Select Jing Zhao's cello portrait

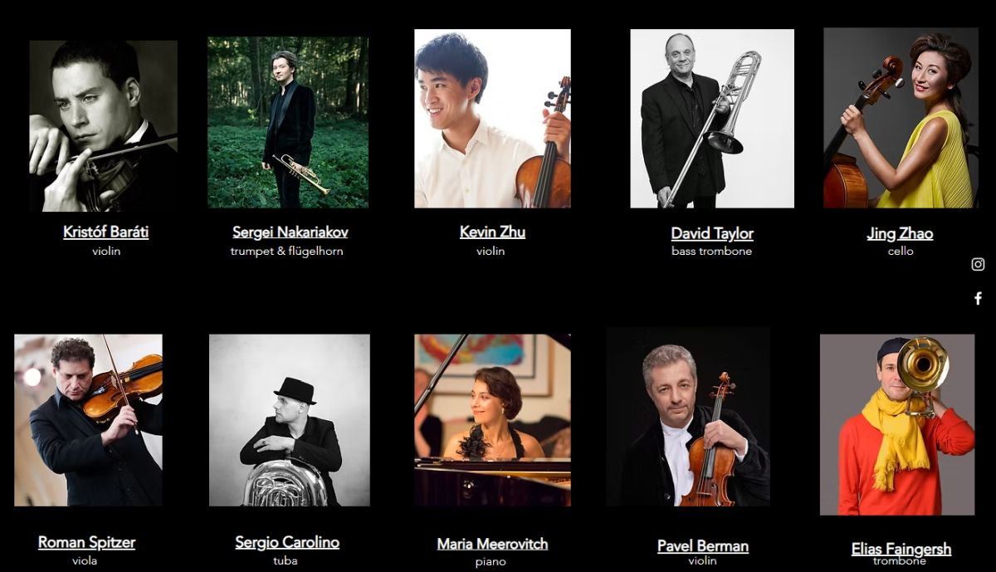click(x=901, y=118)
